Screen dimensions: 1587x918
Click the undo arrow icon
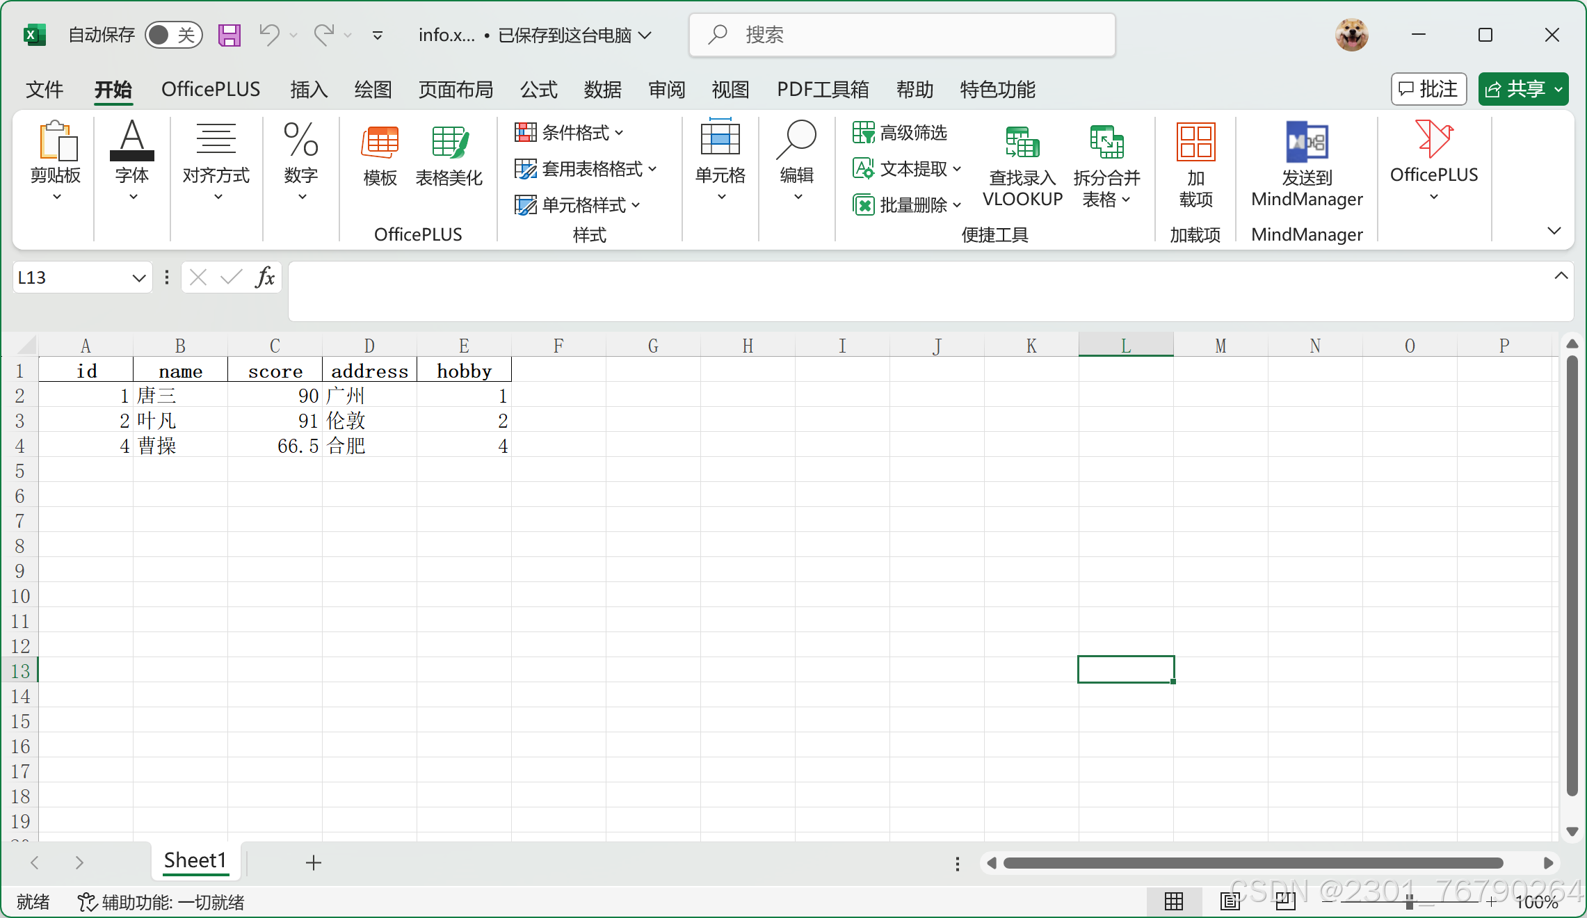(269, 34)
